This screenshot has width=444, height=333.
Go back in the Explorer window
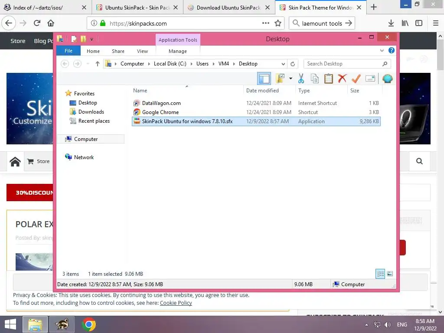(x=65, y=64)
